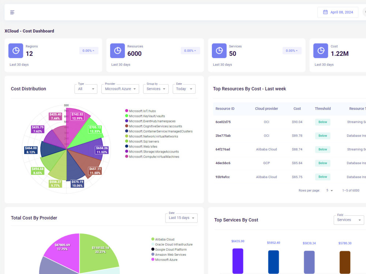The height and width of the screenshot is (274, 366).
Task: Sort table by Cost column header
Action: point(297,109)
